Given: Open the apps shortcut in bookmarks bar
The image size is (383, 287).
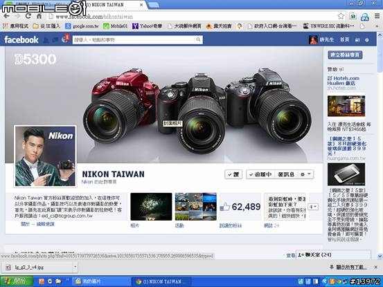Looking at the screenshot, I should click(x=15, y=26).
